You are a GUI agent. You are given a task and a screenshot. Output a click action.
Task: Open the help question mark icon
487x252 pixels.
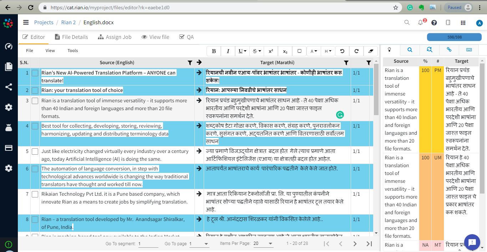[434, 22]
